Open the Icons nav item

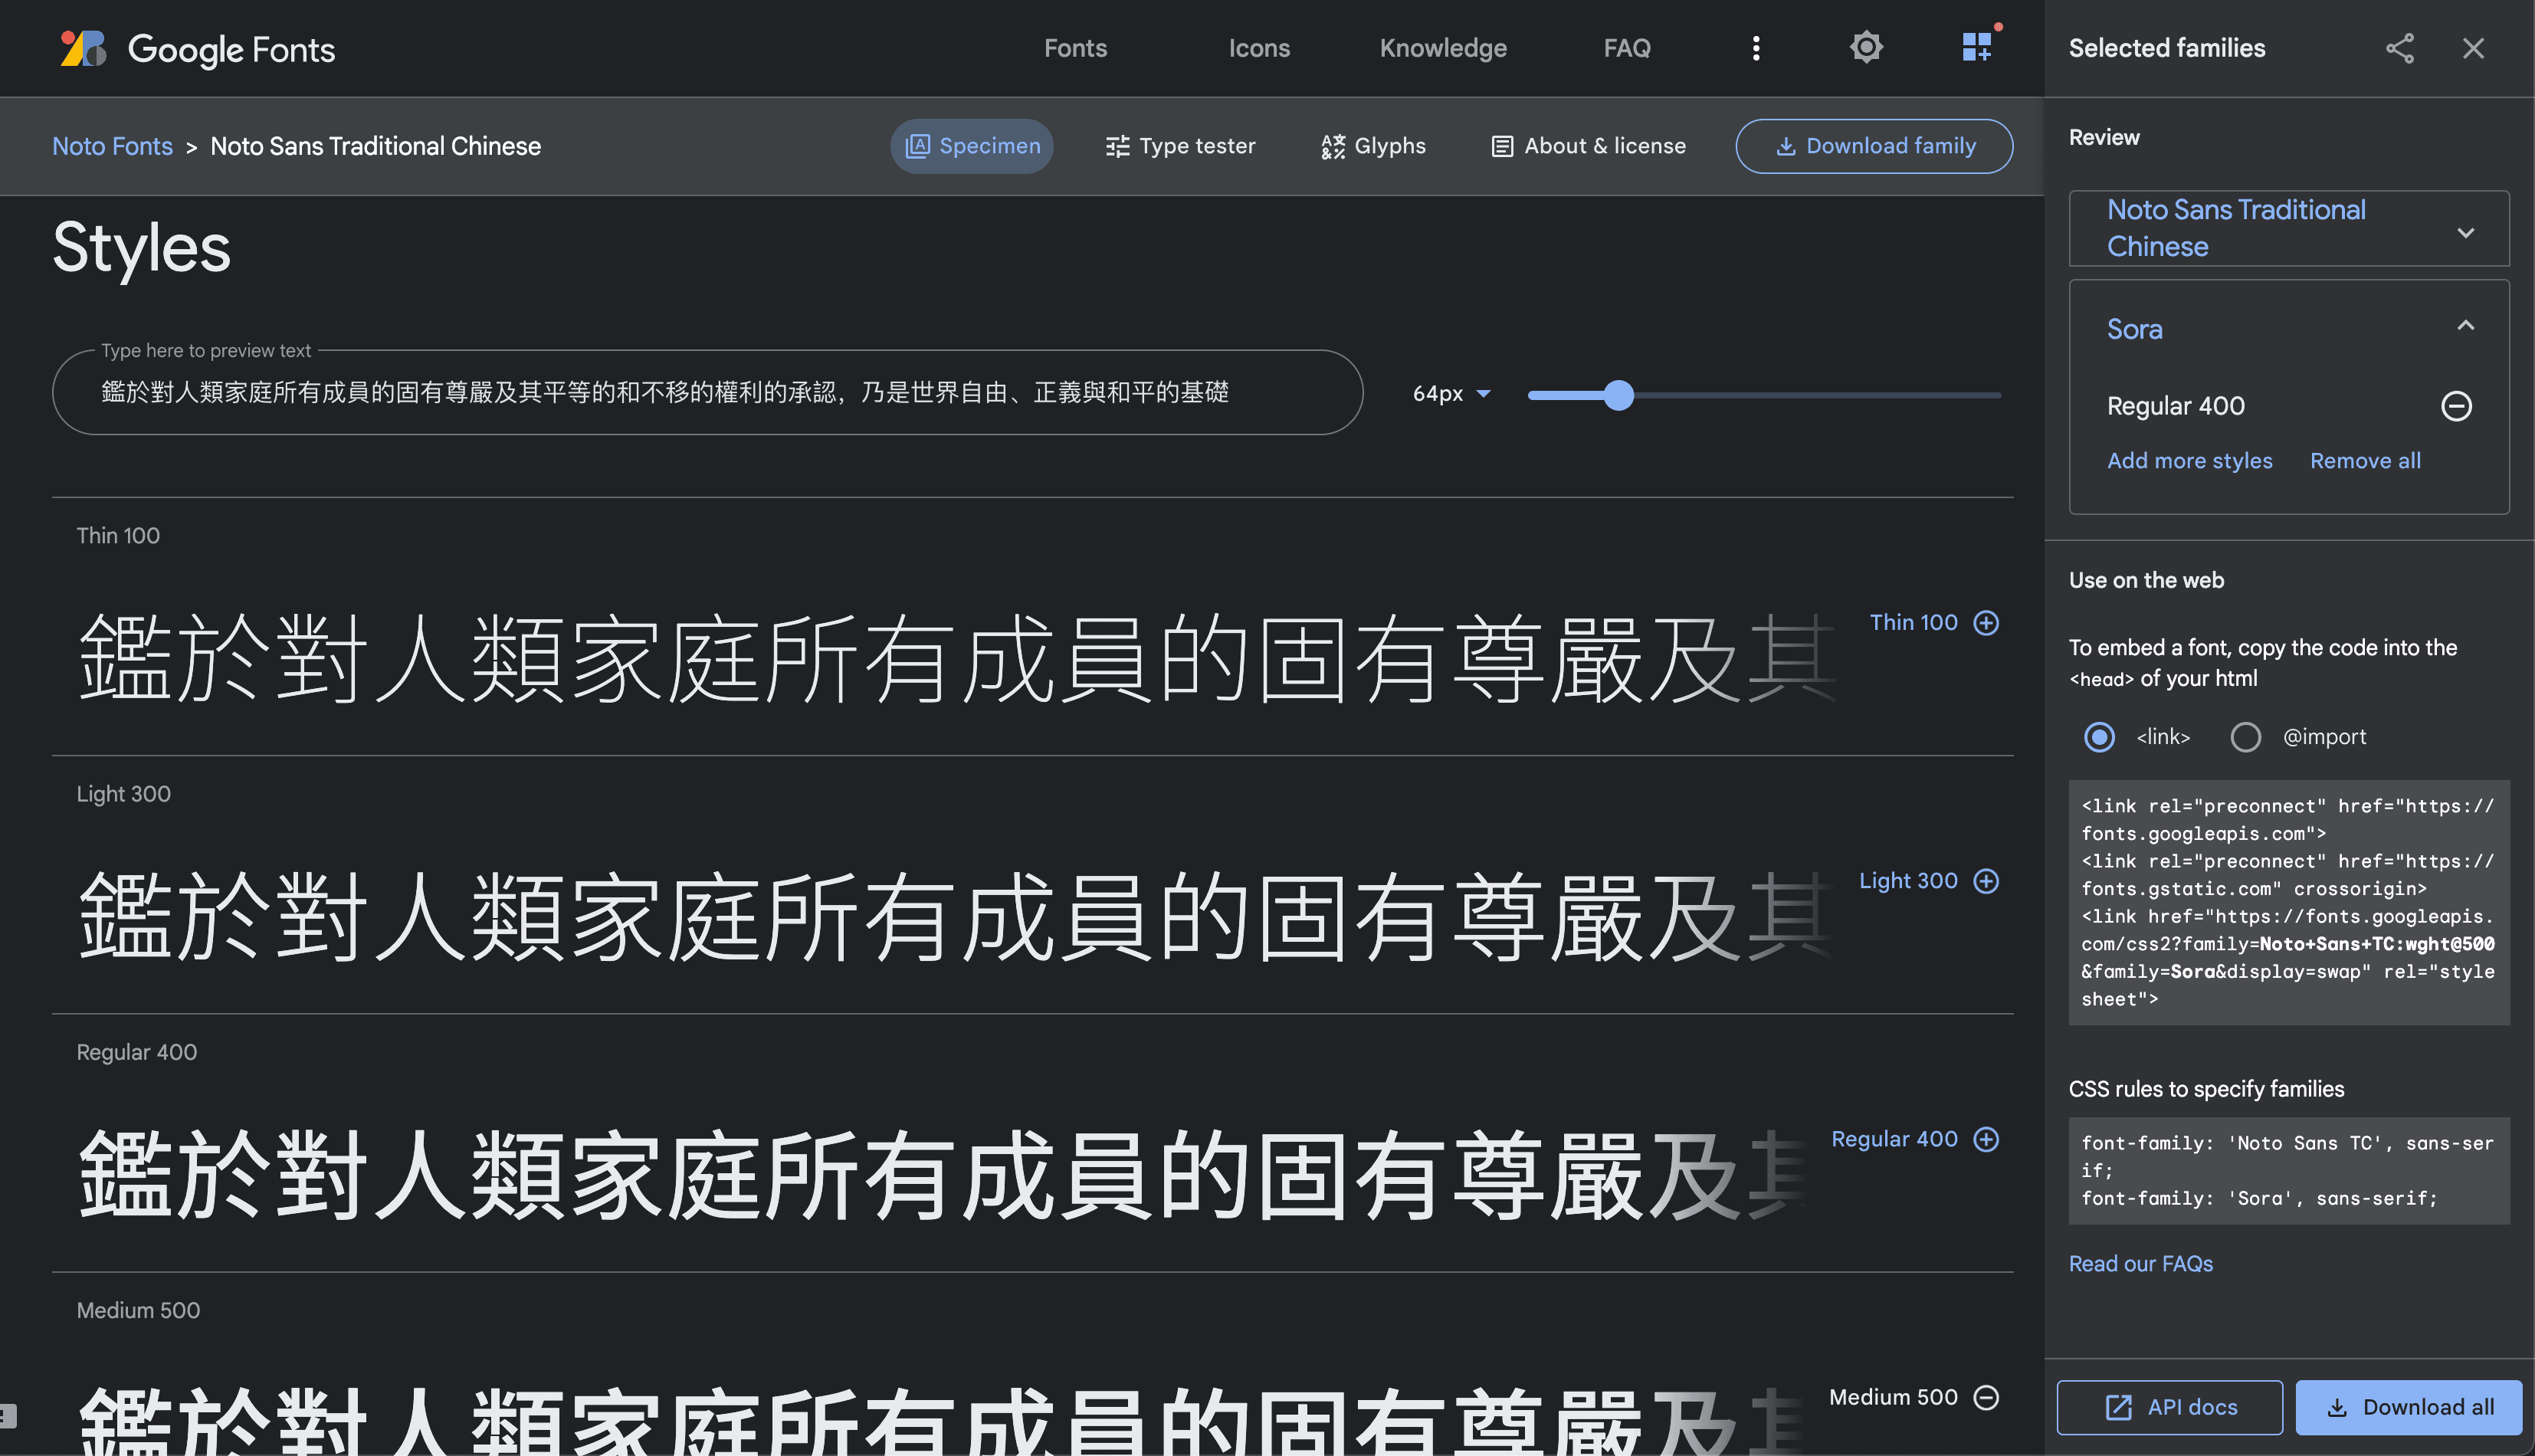coord(1259,48)
